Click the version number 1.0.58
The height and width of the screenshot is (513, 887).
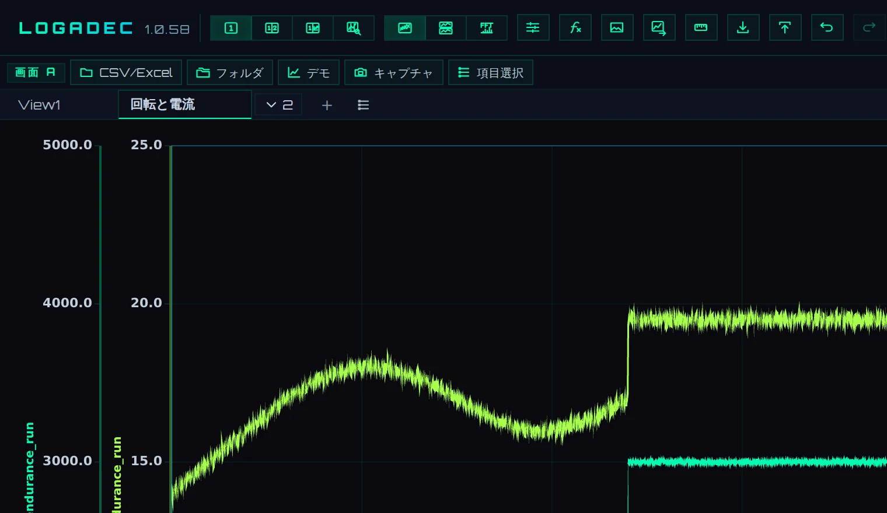click(x=167, y=29)
